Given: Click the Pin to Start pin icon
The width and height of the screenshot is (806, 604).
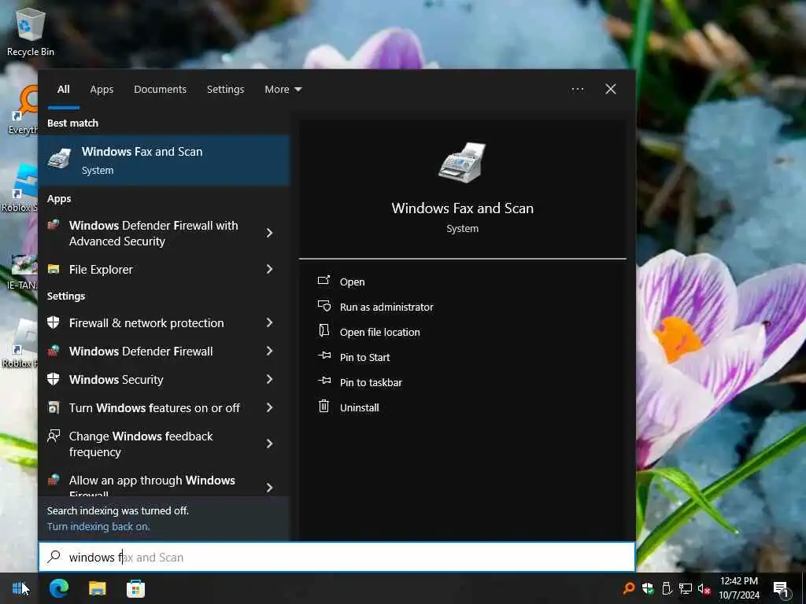Looking at the screenshot, I should [324, 355].
